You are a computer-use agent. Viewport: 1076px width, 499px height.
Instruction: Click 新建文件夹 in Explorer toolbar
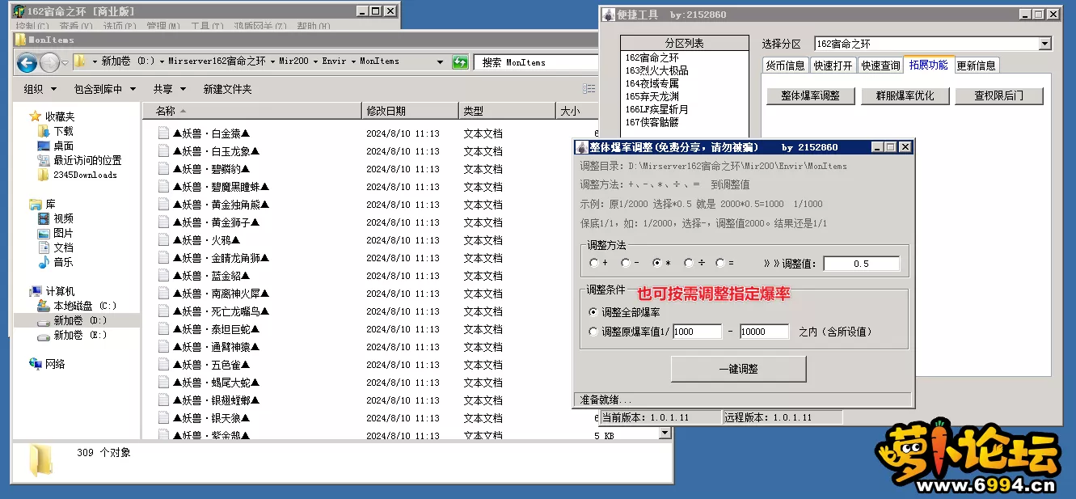[227, 89]
